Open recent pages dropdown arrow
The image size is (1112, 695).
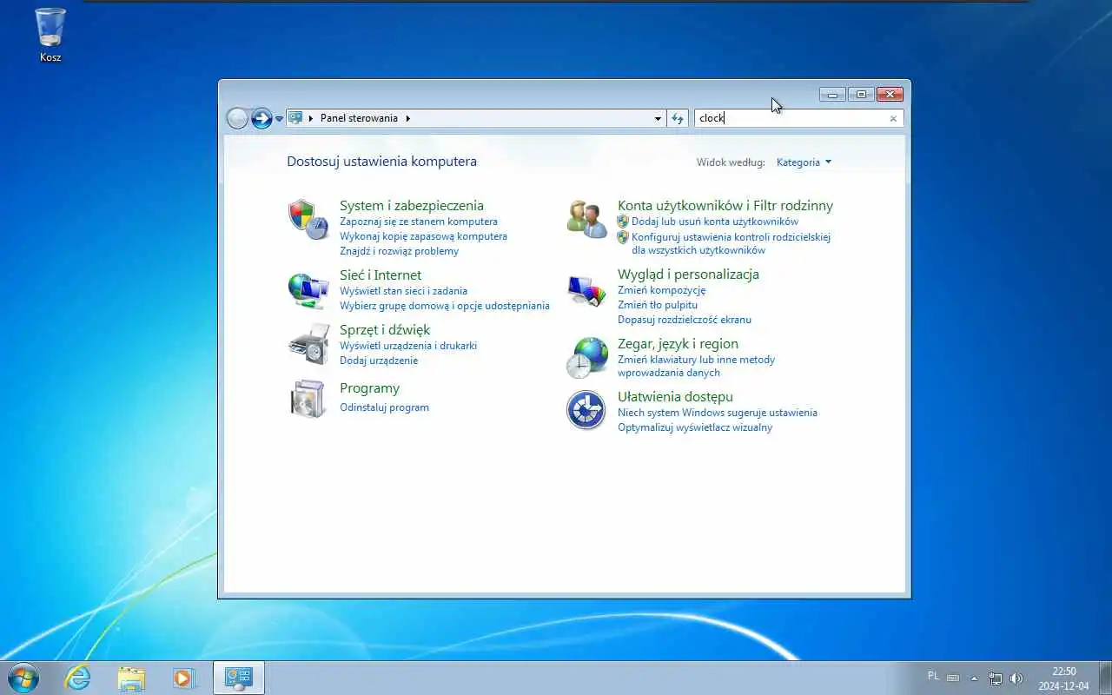[279, 119]
